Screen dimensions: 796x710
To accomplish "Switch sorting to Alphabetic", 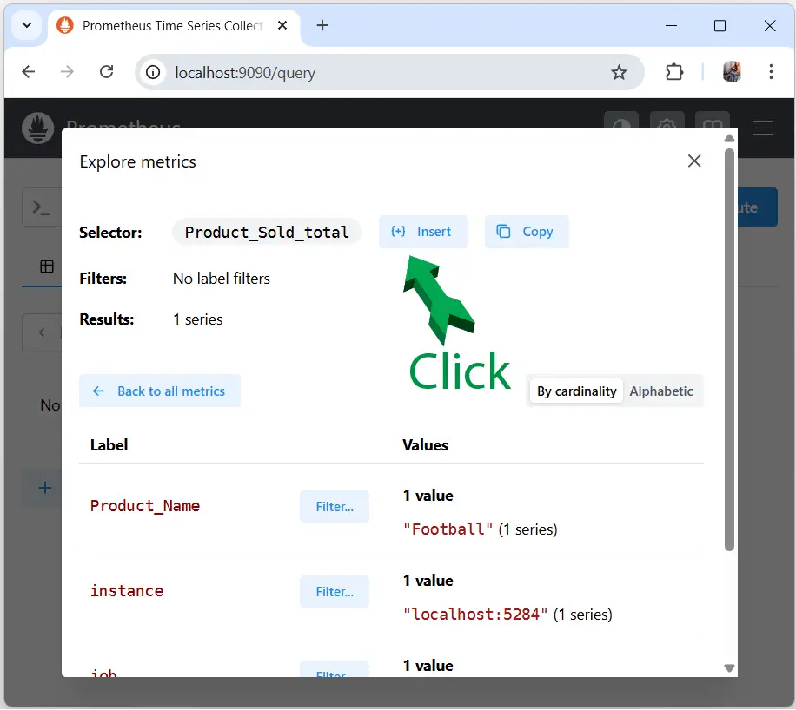I will pyautogui.click(x=661, y=391).
